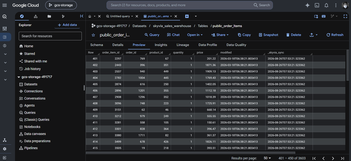Image resolution: width=351 pixels, height=161 pixels.
Task: Open the folder icon in Explorer header
Action: click(x=49, y=16)
